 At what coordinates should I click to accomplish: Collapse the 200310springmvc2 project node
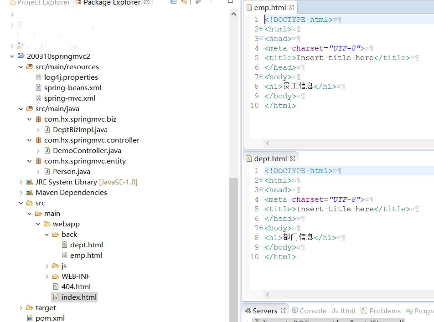(x=12, y=56)
